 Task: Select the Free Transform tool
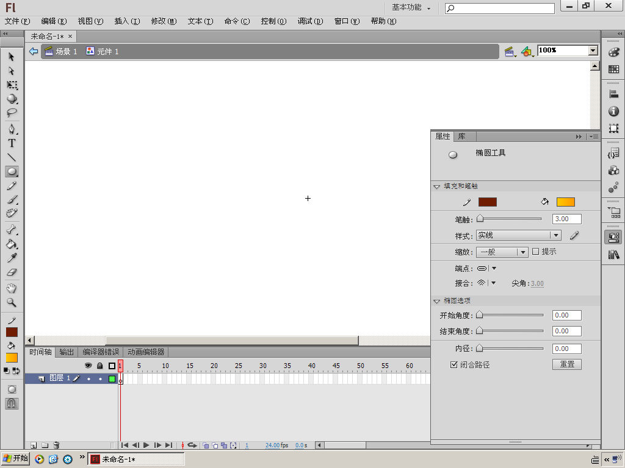12,85
